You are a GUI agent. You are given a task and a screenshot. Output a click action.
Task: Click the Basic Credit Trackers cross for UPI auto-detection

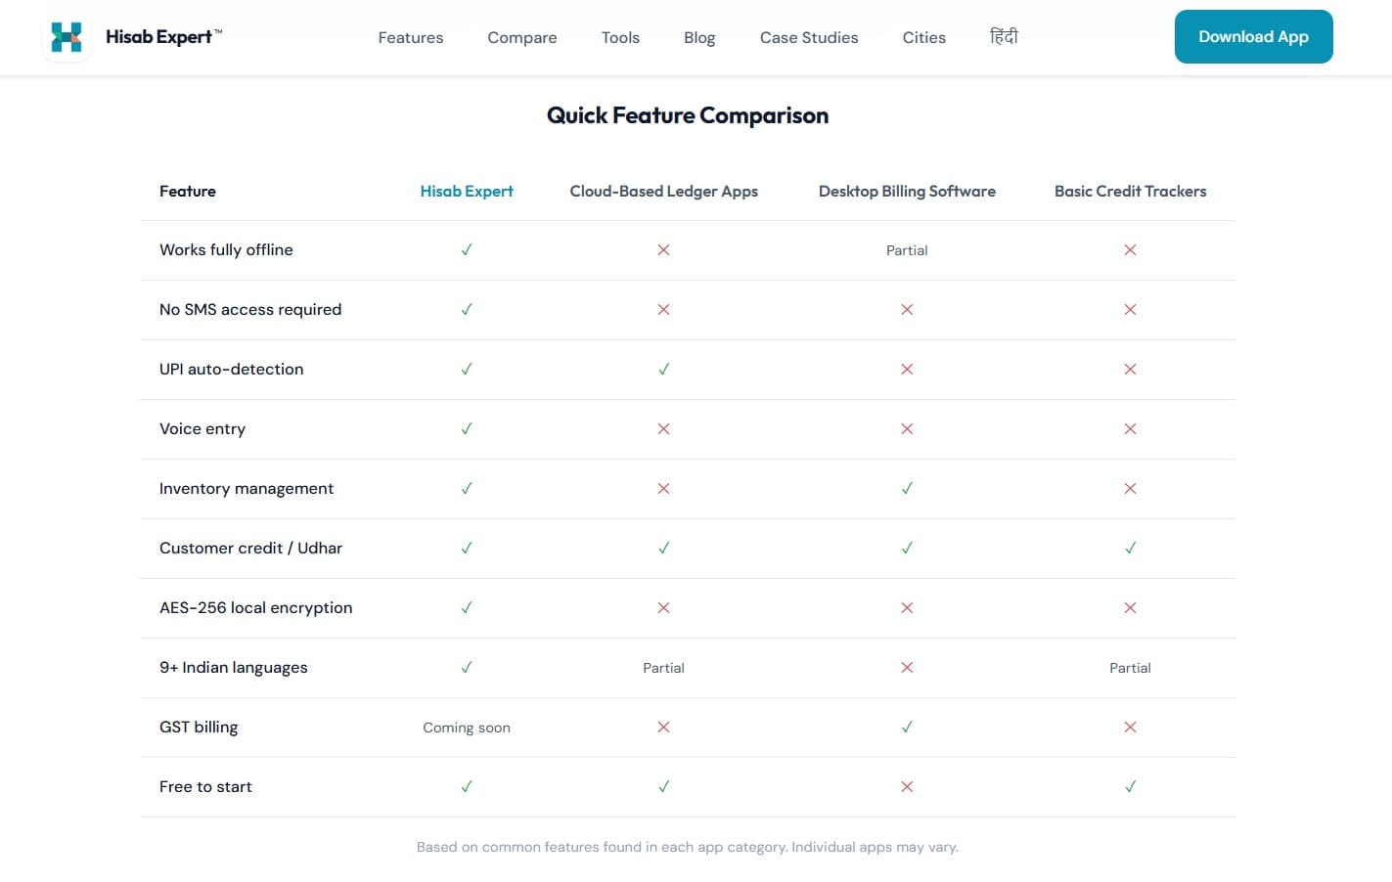[1130, 369]
